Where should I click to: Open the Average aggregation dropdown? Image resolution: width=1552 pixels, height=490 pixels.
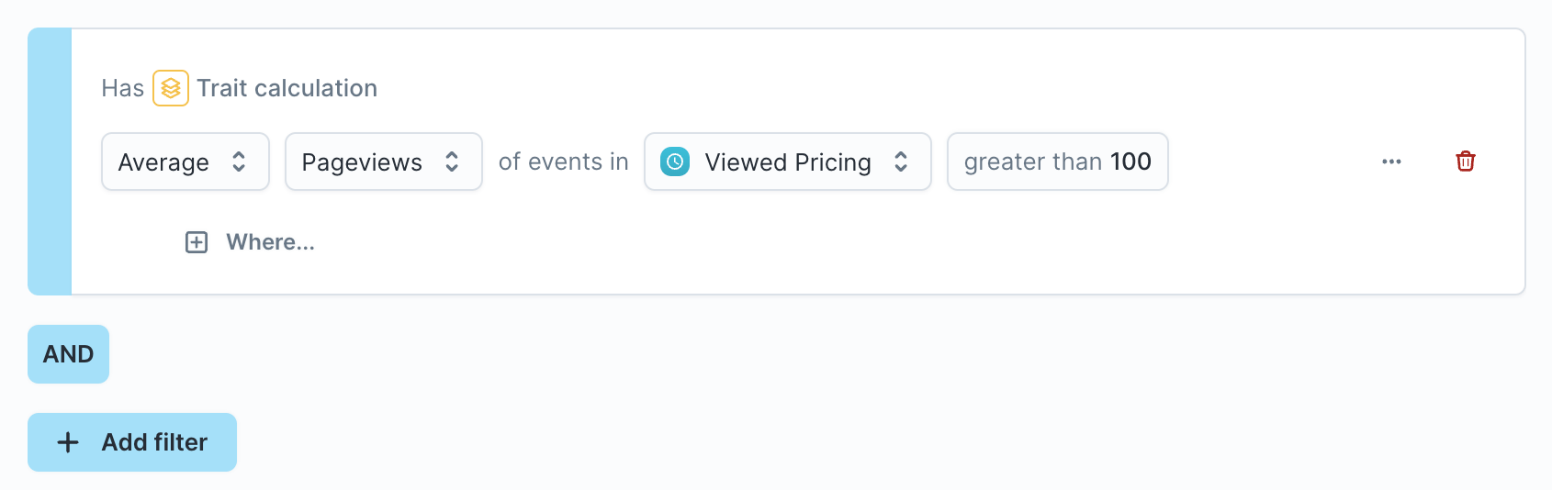186,161
